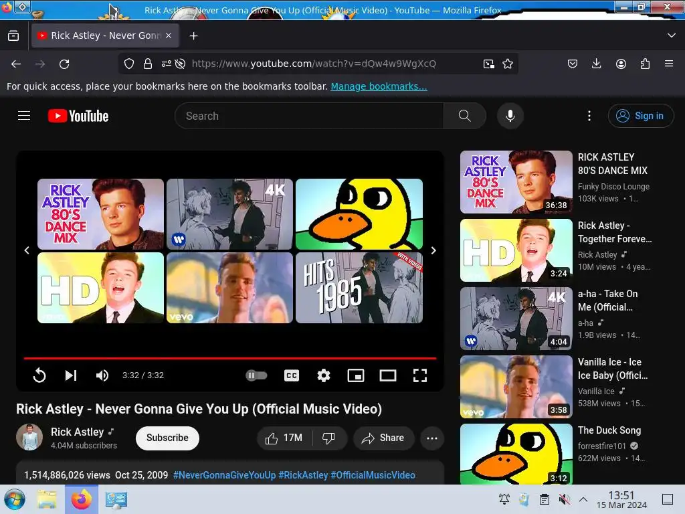Open the YouTube three-dot settings menu
This screenshot has height=514, width=685.
click(589, 116)
